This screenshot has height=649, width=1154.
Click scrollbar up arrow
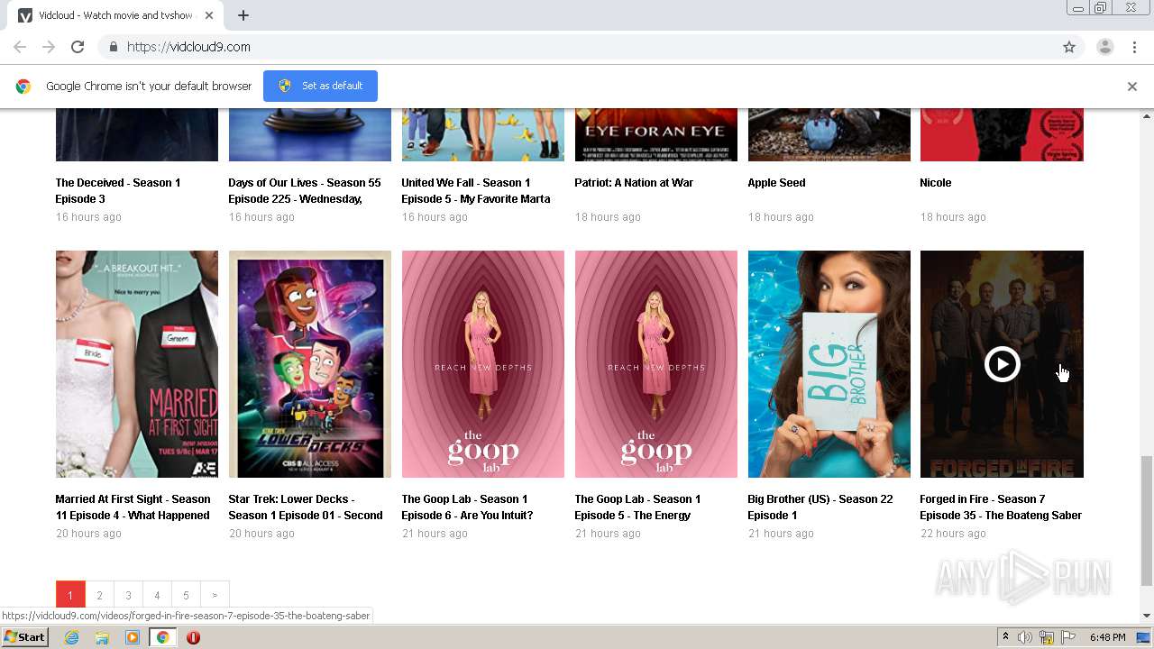point(1146,115)
